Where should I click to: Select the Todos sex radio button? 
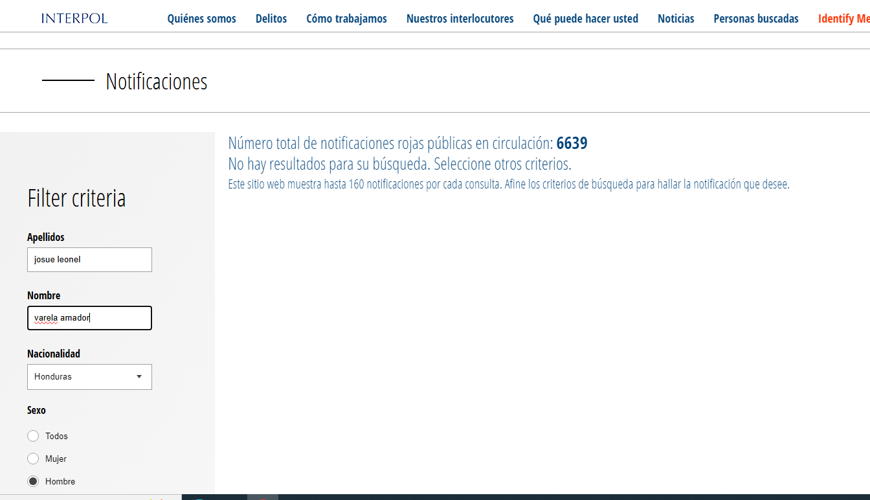(33, 436)
